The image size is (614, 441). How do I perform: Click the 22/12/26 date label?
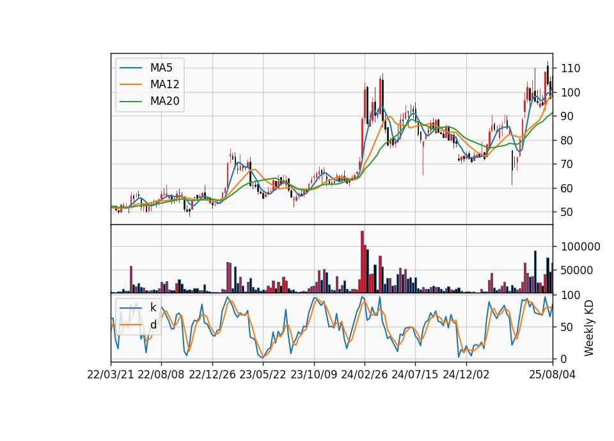point(212,375)
